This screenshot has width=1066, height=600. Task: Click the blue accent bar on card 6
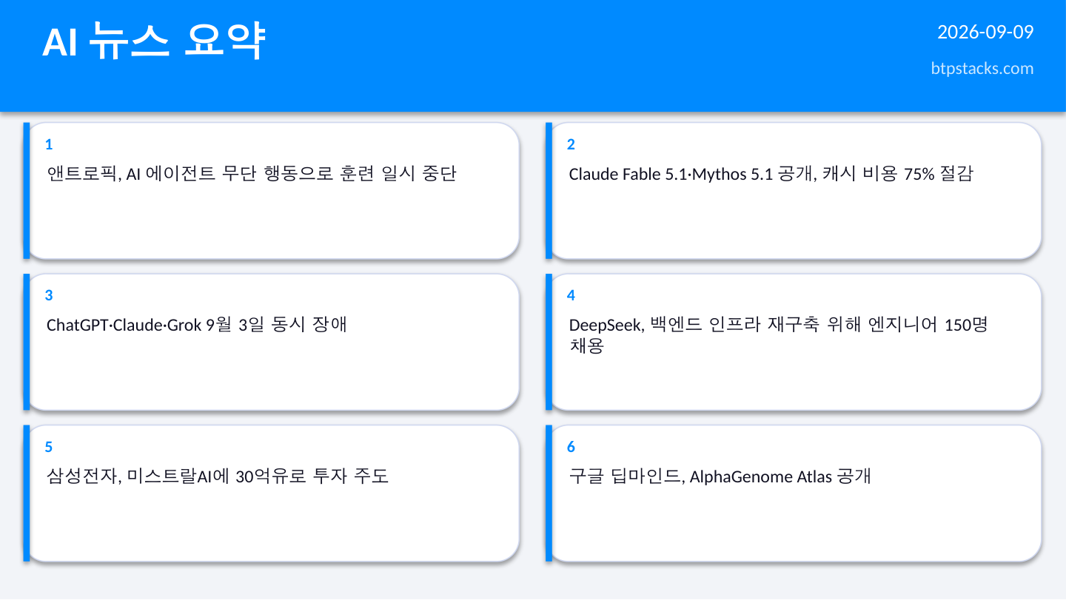tap(549, 493)
